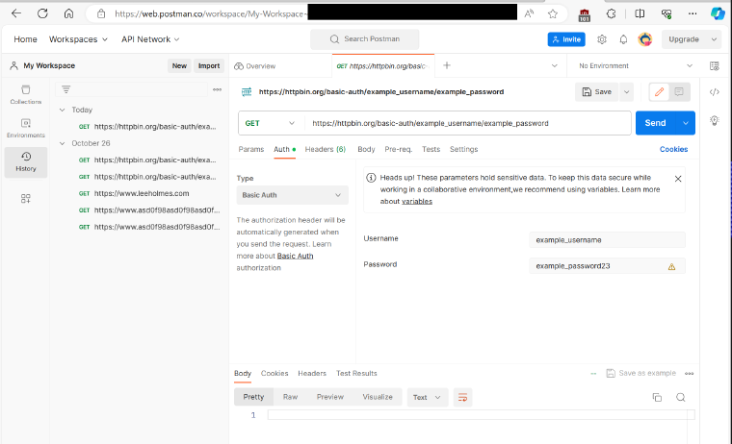Viewport: 732px width, 444px height.
Task: Open Collections in the sidebar
Action: click(x=26, y=94)
